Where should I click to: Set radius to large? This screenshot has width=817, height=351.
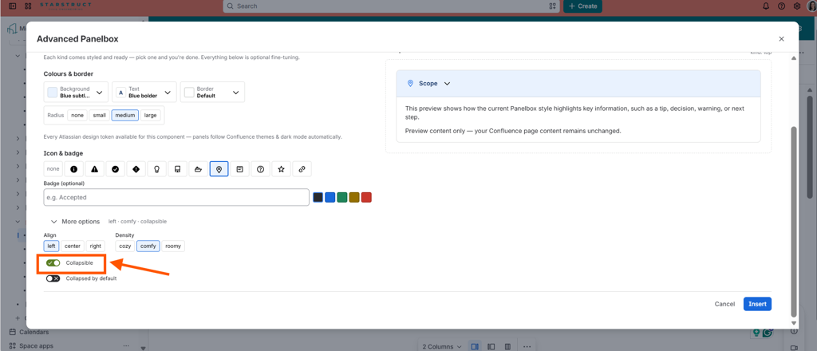click(x=150, y=115)
